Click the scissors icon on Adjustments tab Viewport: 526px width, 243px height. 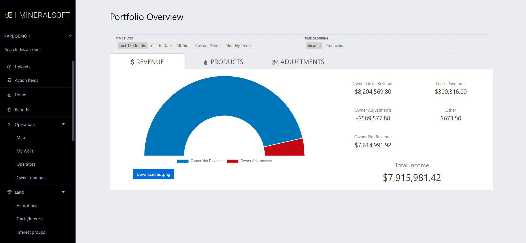[x=275, y=62]
